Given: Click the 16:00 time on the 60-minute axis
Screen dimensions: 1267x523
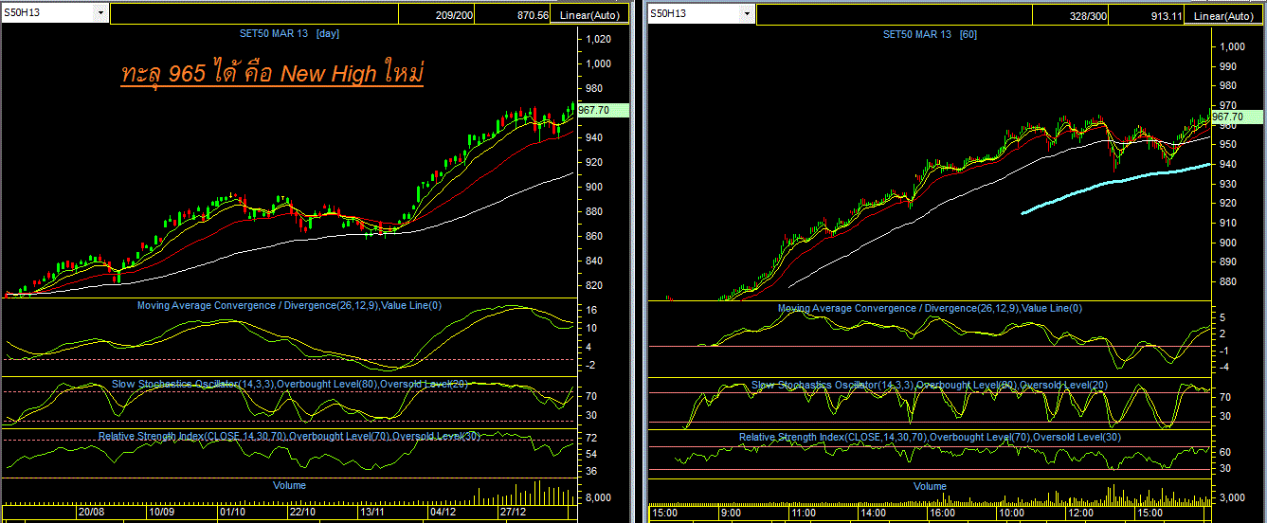Looking at the screenshot, I should point(943,513).
